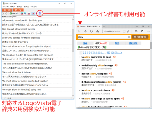The width and height of the screenshot is (153, 113).
Task: Switch to the 意味 tab
Action: (85, 43)
